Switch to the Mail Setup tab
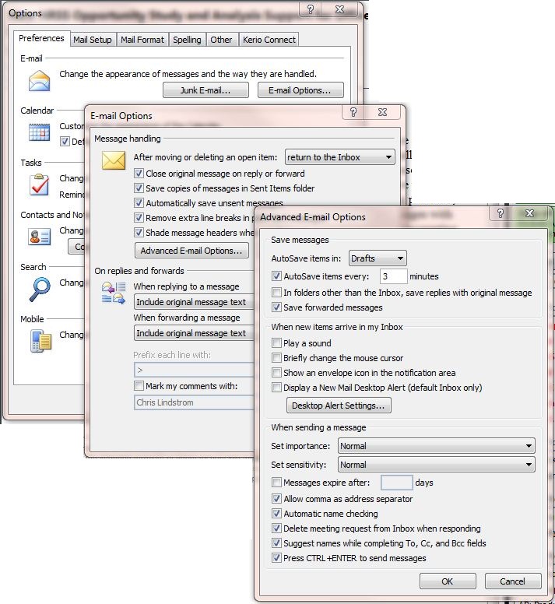Image resolution: width=555 pixels, height=604 pixels. tap(93, 40)
